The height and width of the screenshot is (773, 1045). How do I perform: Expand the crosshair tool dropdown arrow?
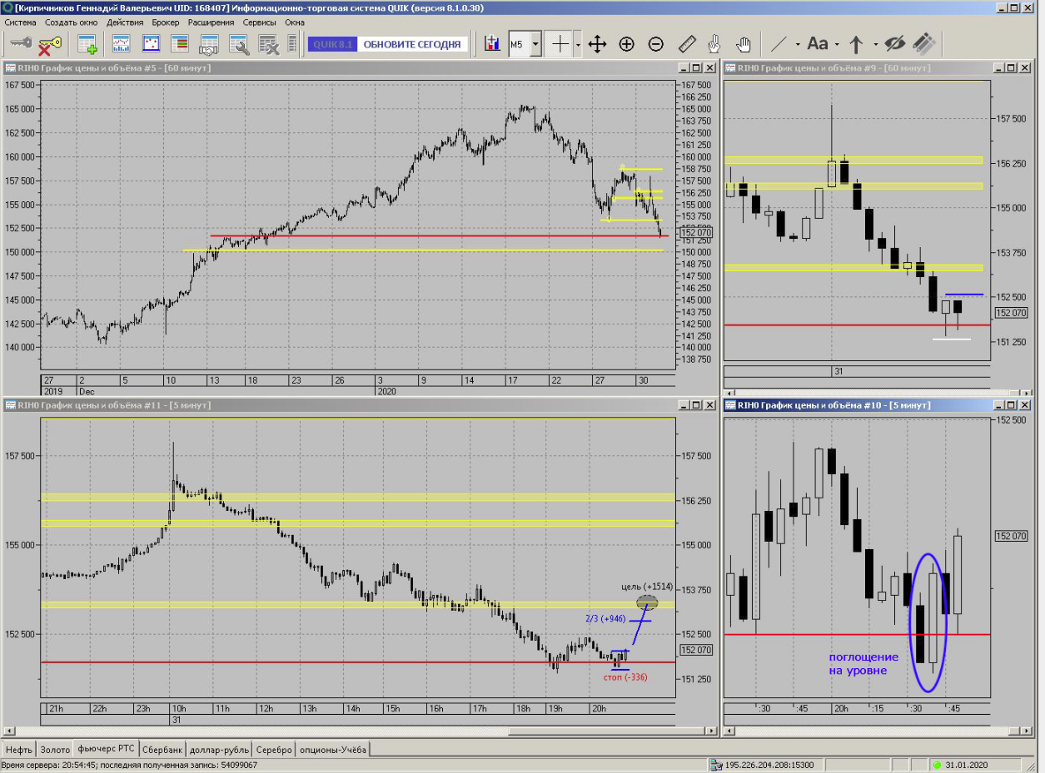579,44
